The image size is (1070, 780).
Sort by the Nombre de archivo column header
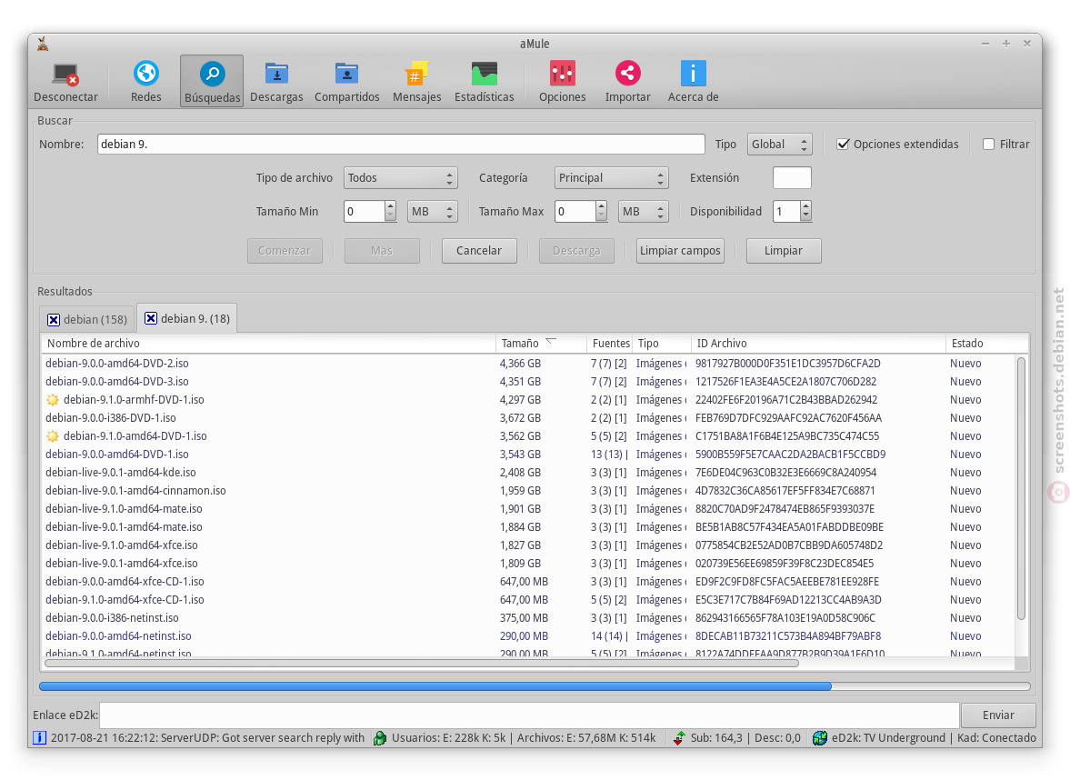click(269, 344)
